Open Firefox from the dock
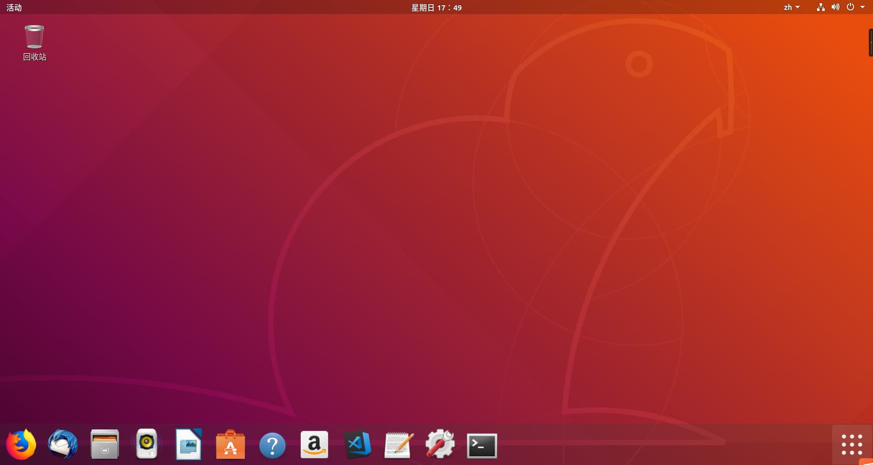Image resolution: width=873 pixels, height=465 pixels. [x=21, y=445]
